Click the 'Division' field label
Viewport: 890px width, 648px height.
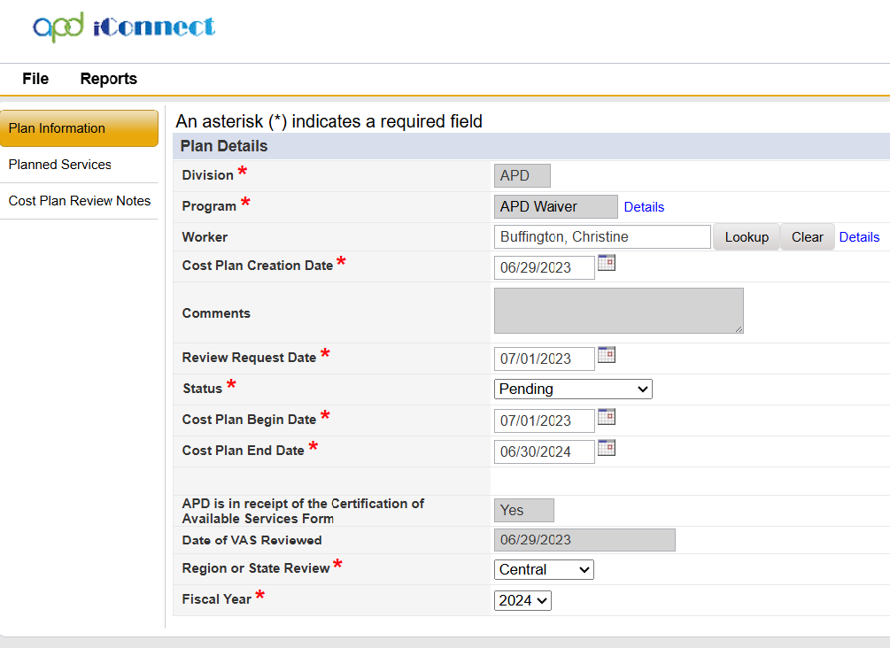click(x=207, y=175)
